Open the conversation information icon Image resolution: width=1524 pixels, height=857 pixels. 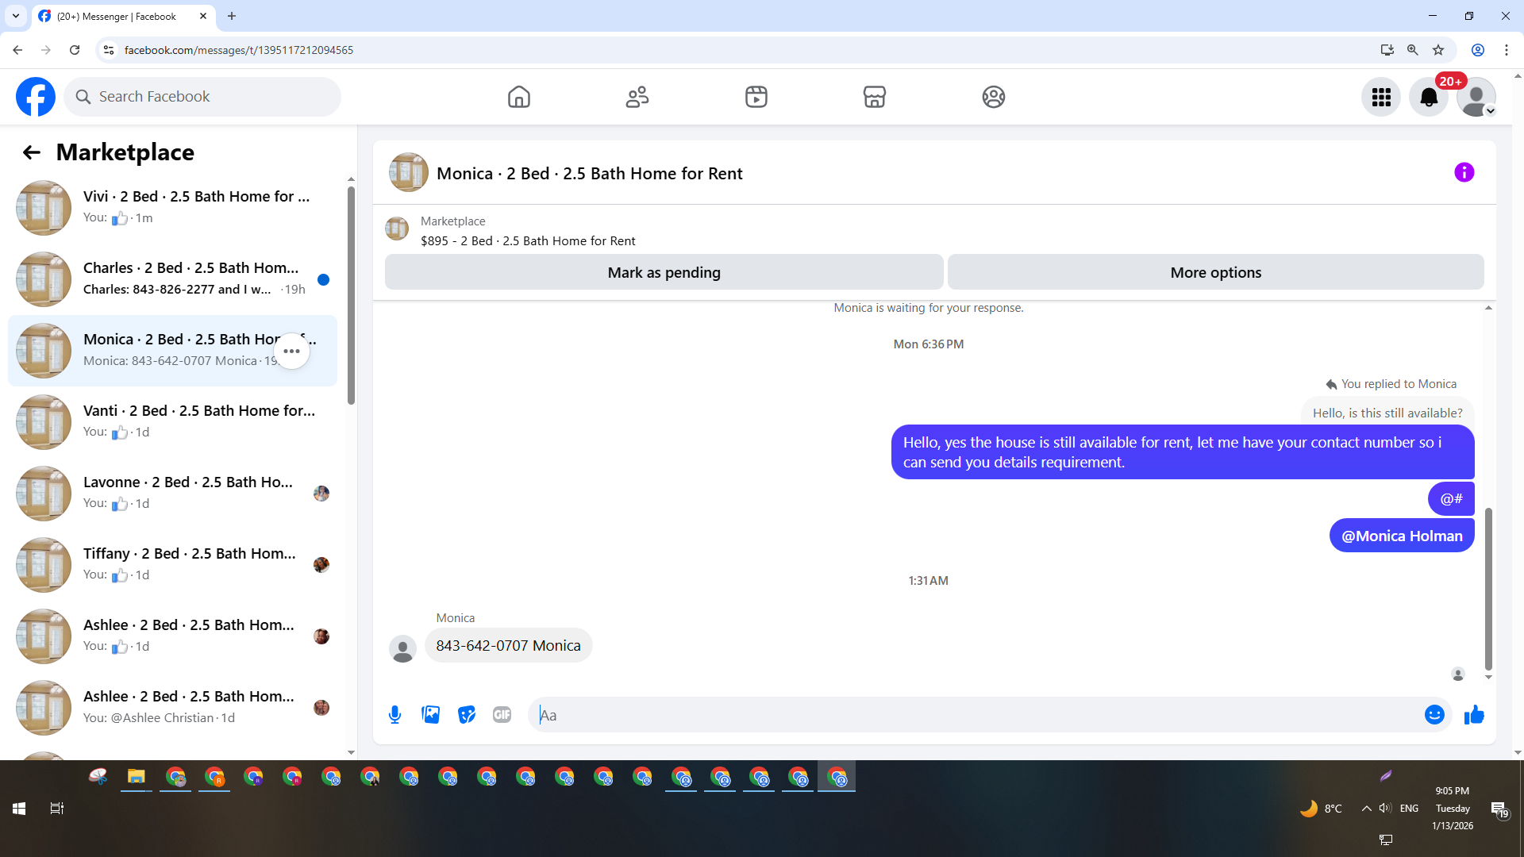tap(1464, 172)
